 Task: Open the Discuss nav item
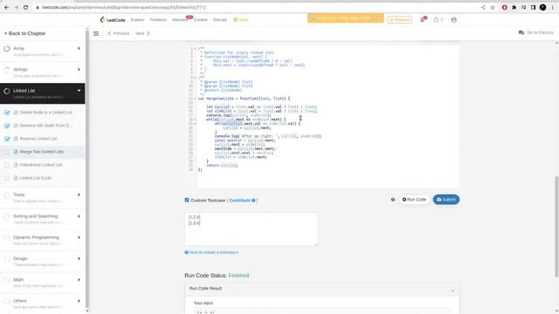tap(220, 20)
